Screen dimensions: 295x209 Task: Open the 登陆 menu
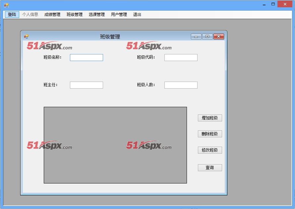click(x=12, y=15)
